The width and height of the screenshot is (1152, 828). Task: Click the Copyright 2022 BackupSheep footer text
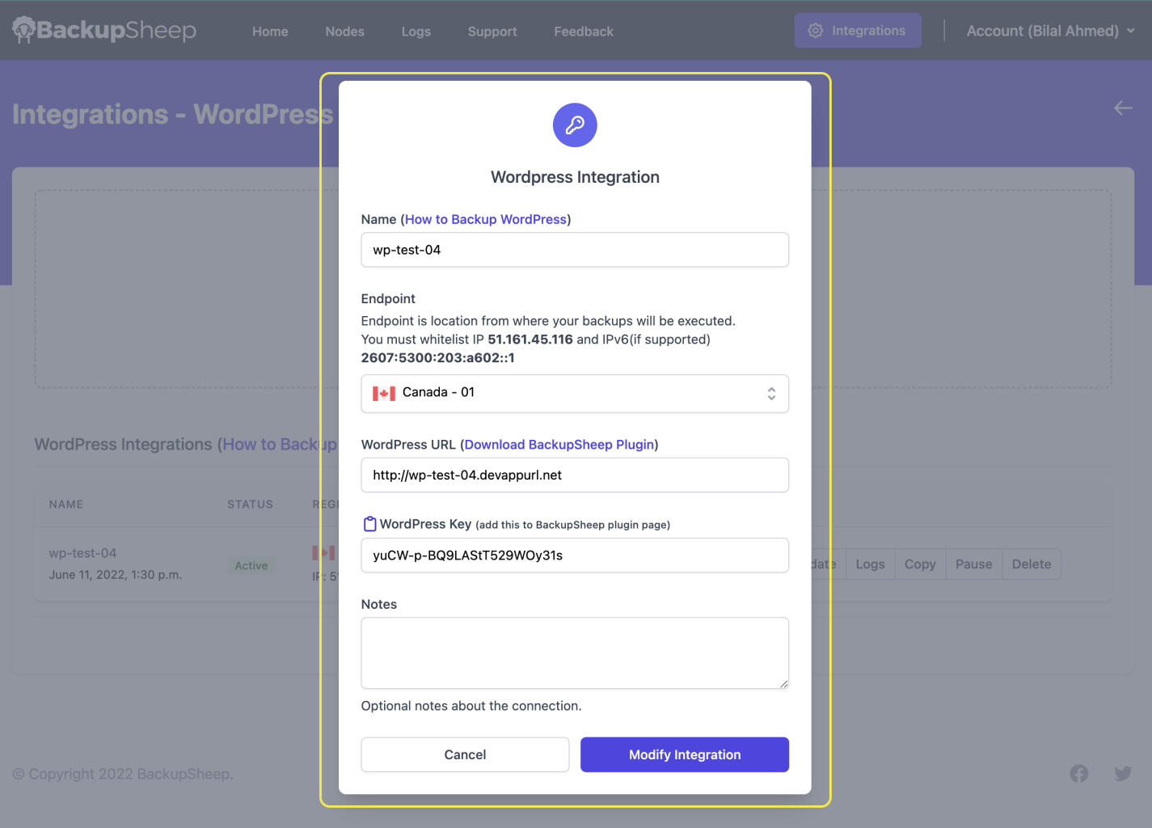(x=123, y=774)
